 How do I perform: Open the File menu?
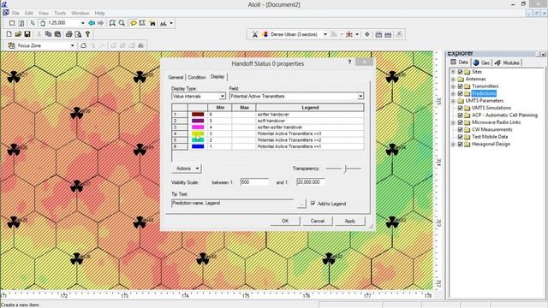pyautogui.click(x=15, y=13)
